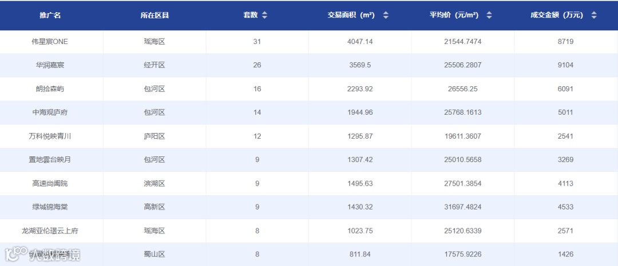The image size is (618, 266).
Task: Click the 推广名 column header
Action: tap(50, 15)
